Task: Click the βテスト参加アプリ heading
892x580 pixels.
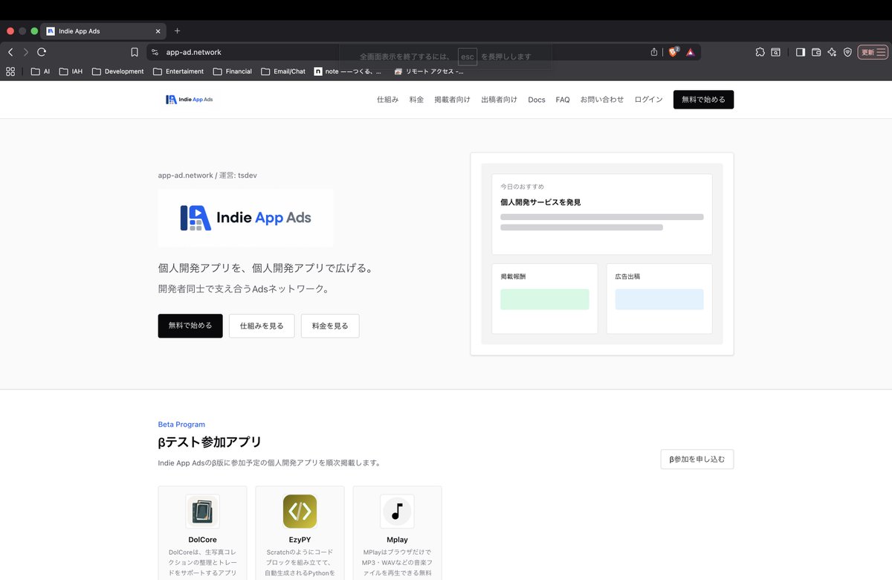Action: click(x=210, y=442)
